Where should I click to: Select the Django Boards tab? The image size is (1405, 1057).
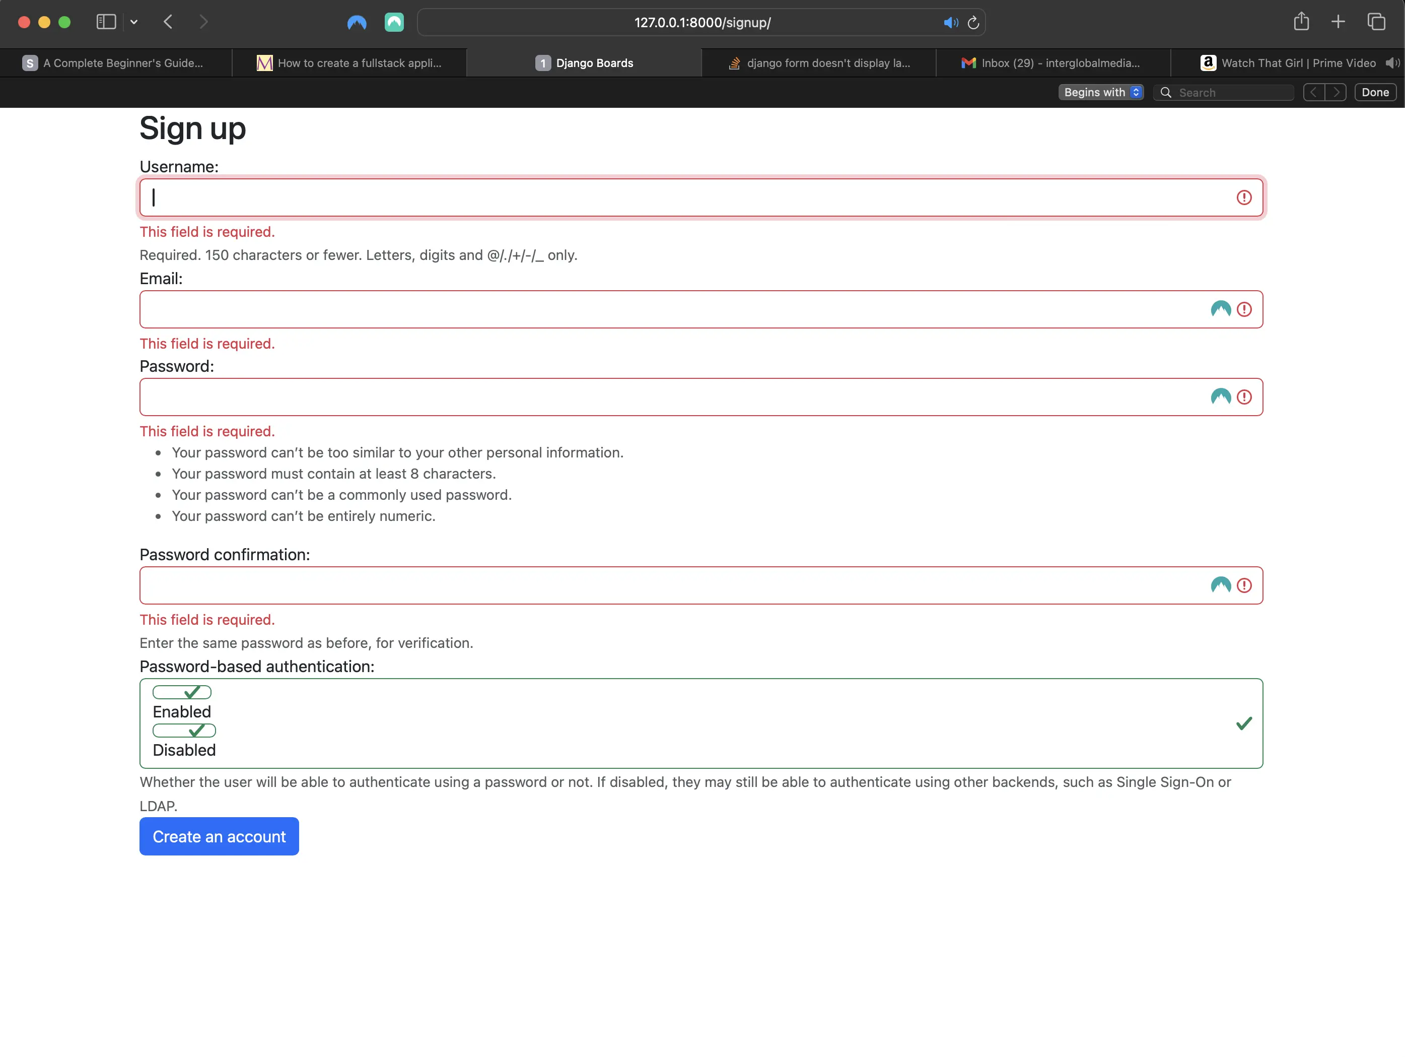point(584,63)
